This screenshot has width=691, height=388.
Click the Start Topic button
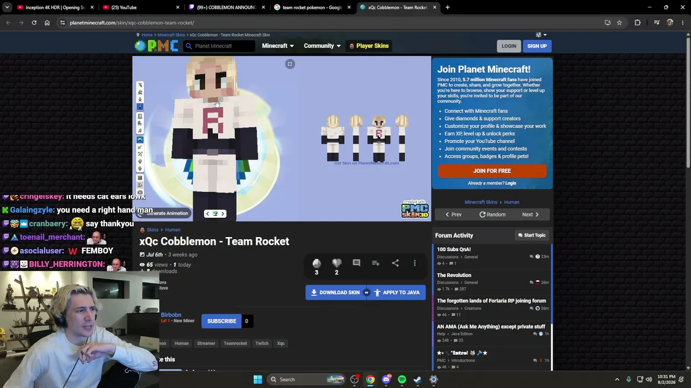(532, 235)
